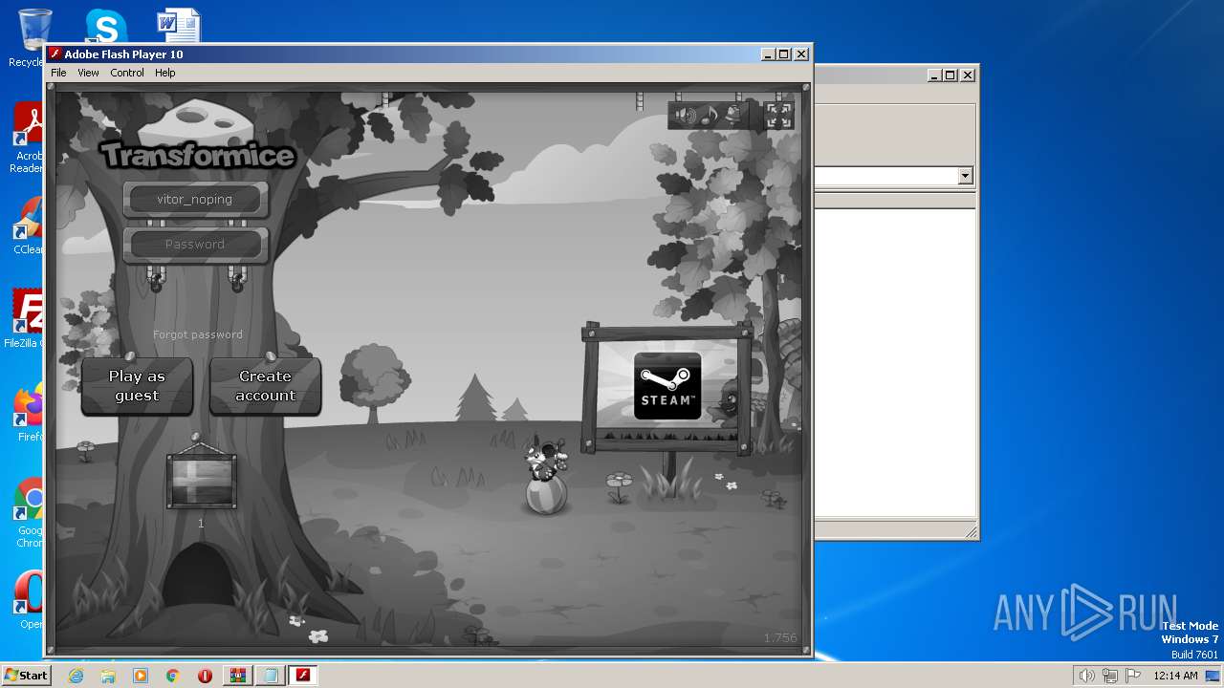Click the network status tray icon
This screenshot has height=688, width=1224.
click(x=1110, y=676)
